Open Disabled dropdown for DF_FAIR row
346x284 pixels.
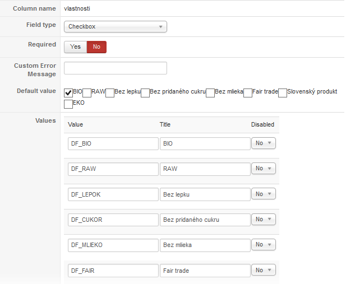tap(264, 270)
